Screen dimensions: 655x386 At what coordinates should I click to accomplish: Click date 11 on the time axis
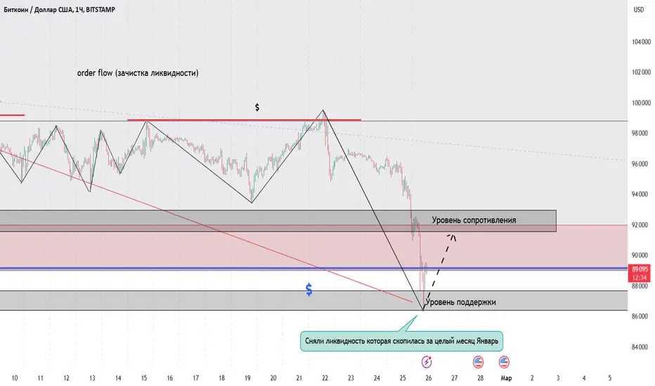pyautogui.click(x=40, y=378)
